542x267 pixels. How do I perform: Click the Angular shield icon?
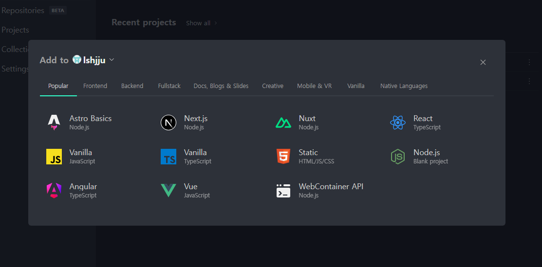pos(54,190)
